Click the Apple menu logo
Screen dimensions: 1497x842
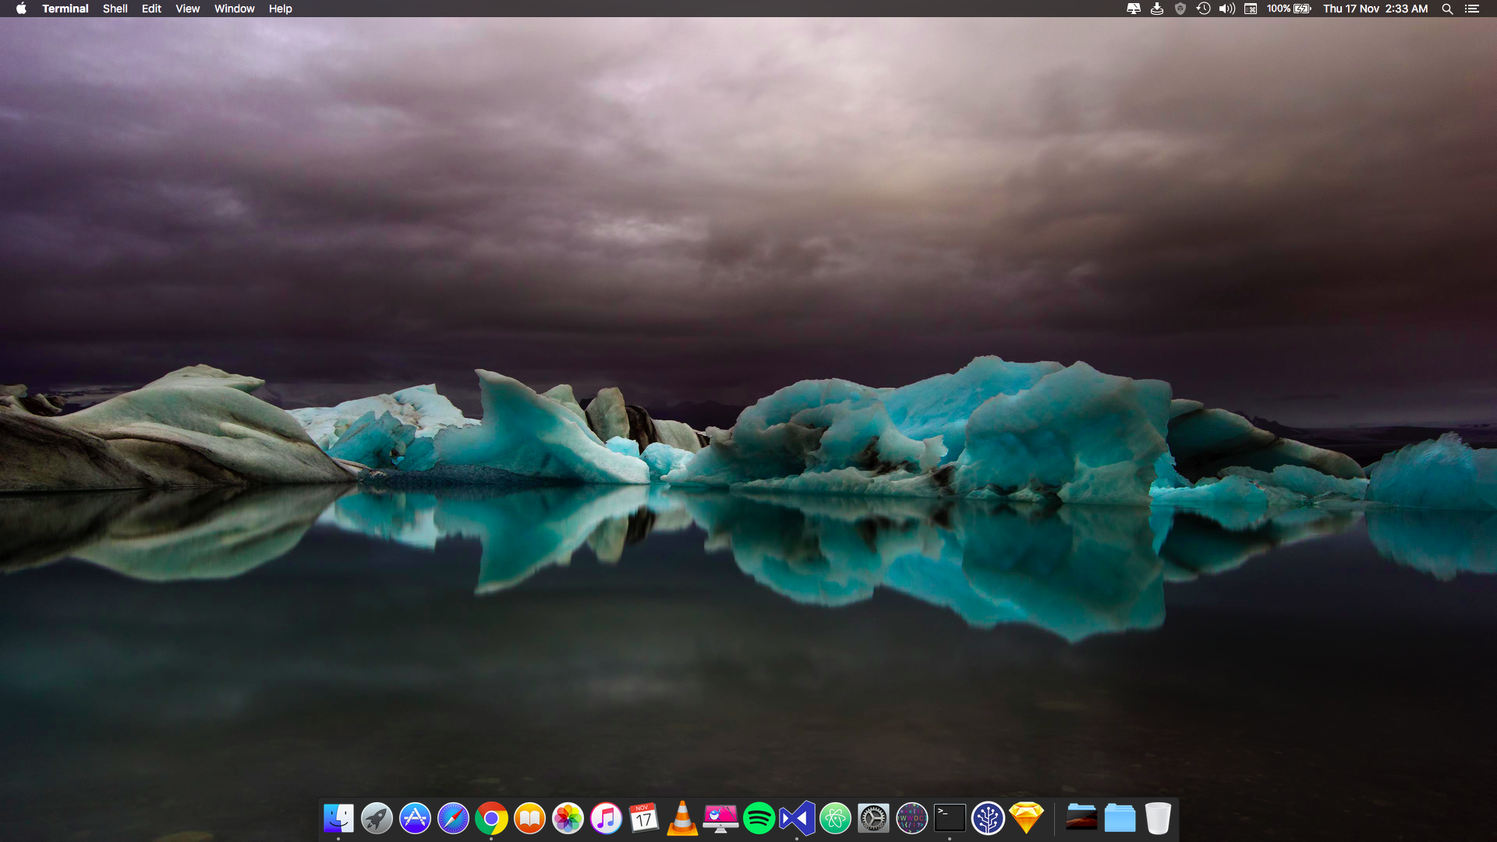pos(21,9)
